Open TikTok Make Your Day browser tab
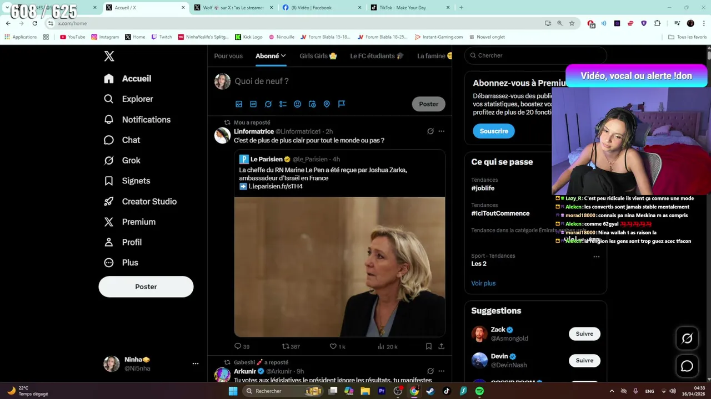 pyautogui.click(x=410, y=8)
